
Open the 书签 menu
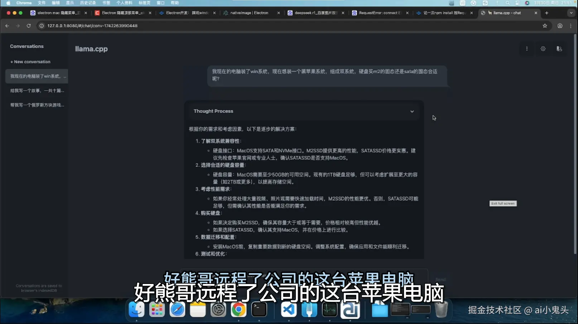[106, 3]
